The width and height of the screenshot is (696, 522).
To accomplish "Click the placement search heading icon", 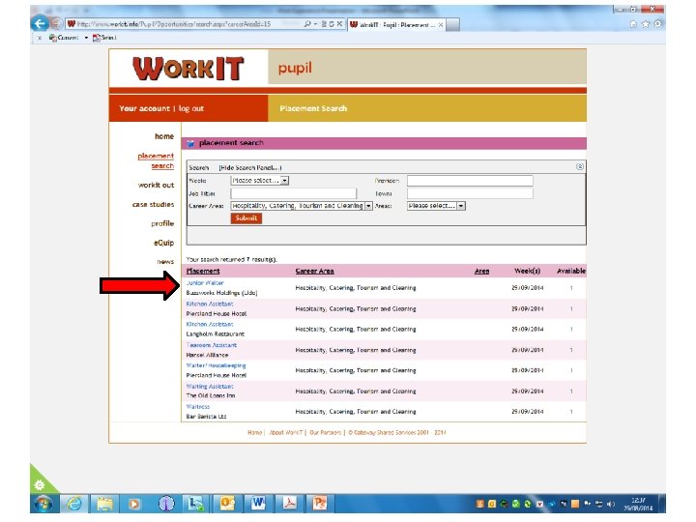I will (x=190, y=143).
